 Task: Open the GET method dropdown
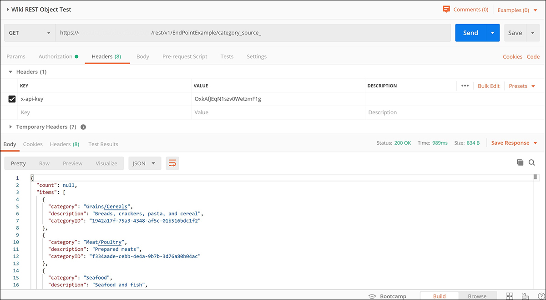point(30,33)
